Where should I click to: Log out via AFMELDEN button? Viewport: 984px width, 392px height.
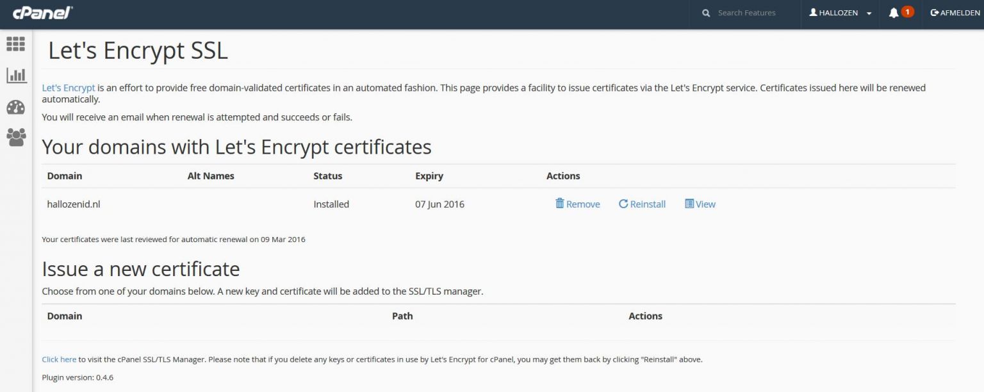[955, 13]
